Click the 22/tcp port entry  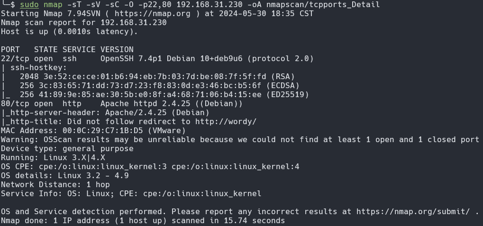tap(15, 58)
